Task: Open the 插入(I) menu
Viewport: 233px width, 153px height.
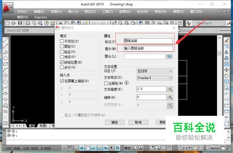Action: (73, 11)
